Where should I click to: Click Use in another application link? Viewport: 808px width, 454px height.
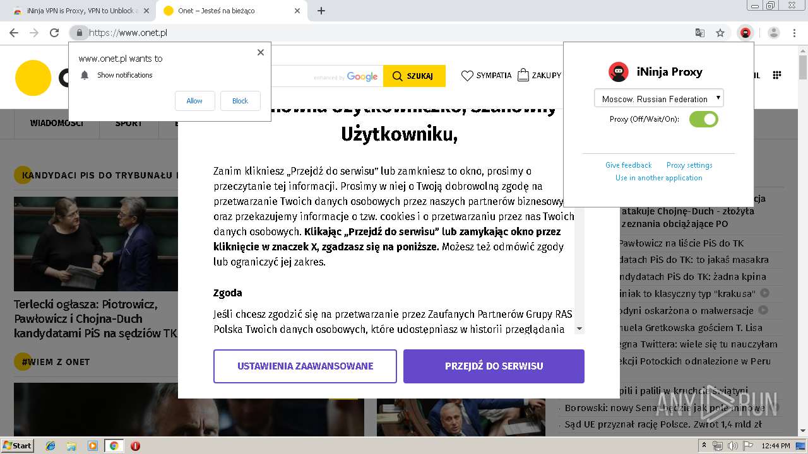click(x=659, y=178)
